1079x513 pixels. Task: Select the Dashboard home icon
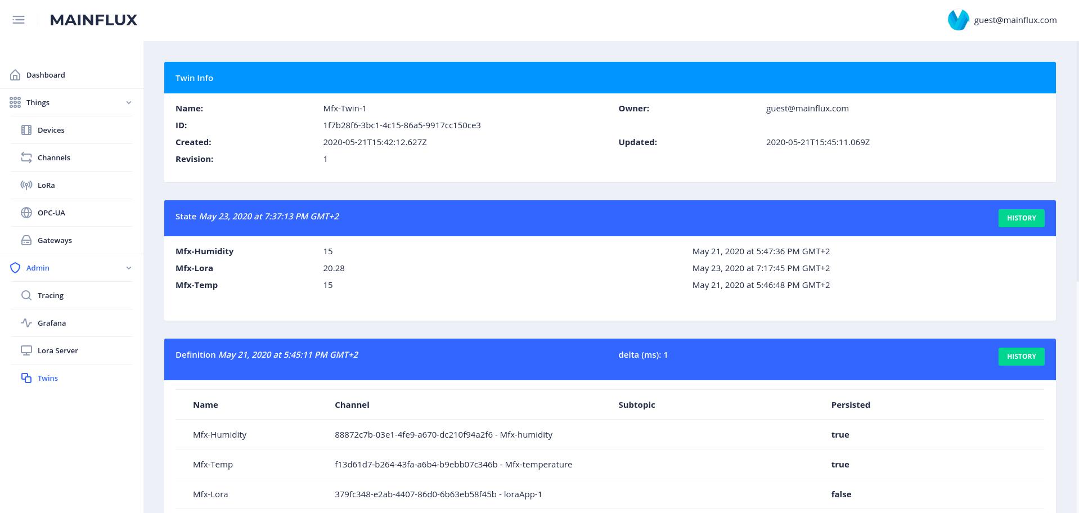(15, 74)
